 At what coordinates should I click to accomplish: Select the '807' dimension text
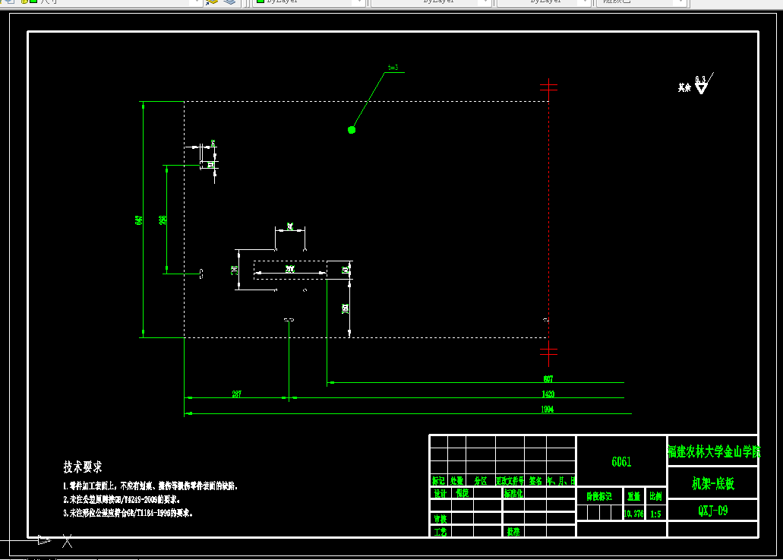click(548, 379)
